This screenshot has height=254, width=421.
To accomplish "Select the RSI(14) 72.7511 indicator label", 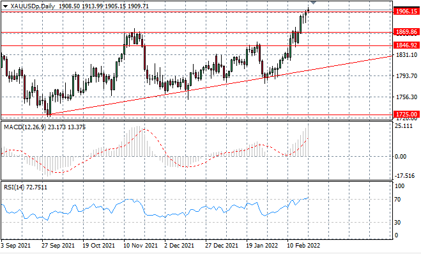I will pyautogui.click(x=26, y=187).
